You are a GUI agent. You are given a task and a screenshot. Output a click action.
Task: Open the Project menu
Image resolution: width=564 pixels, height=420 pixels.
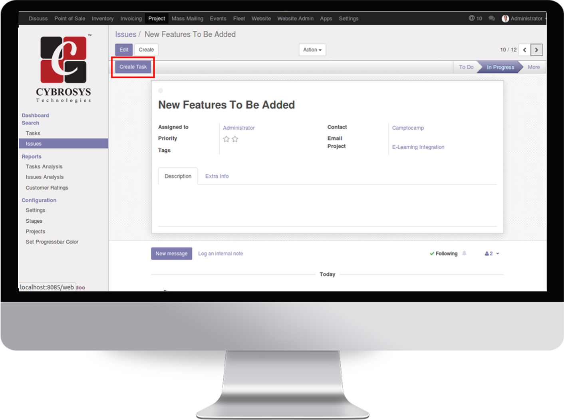[x=157, y=18]
